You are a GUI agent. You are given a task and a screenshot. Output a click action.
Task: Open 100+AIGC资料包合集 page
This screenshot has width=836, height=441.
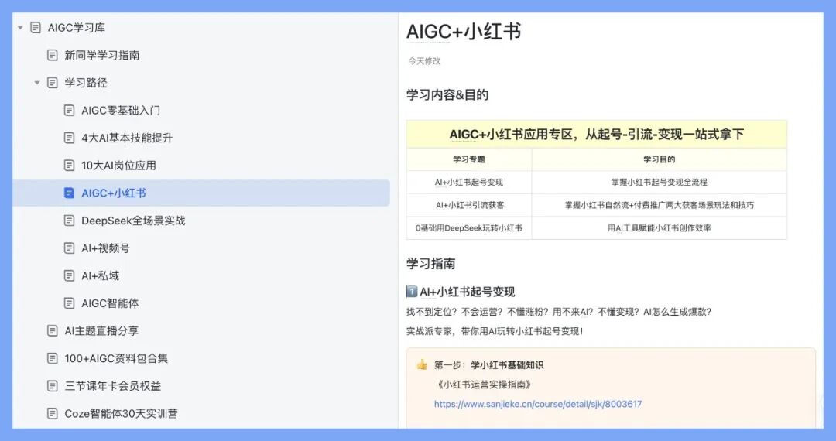coord(116,358)
